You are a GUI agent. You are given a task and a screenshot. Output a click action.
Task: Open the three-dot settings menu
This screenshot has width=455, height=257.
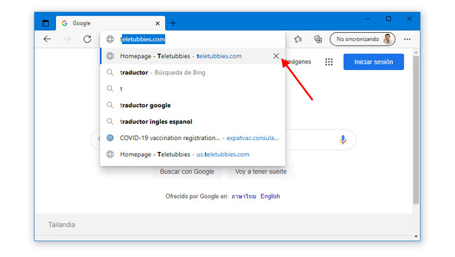coord(407,39)
